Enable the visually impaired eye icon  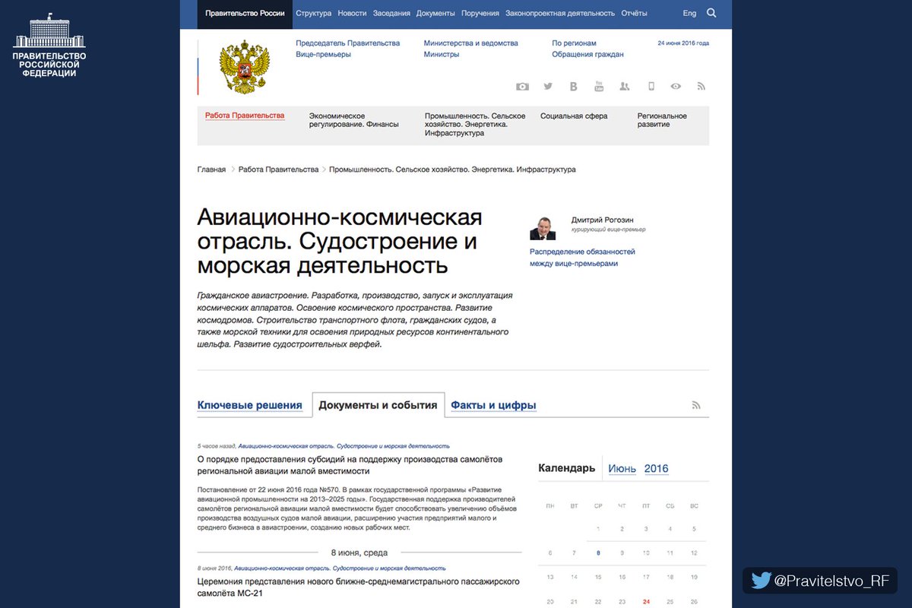point(676,87)
